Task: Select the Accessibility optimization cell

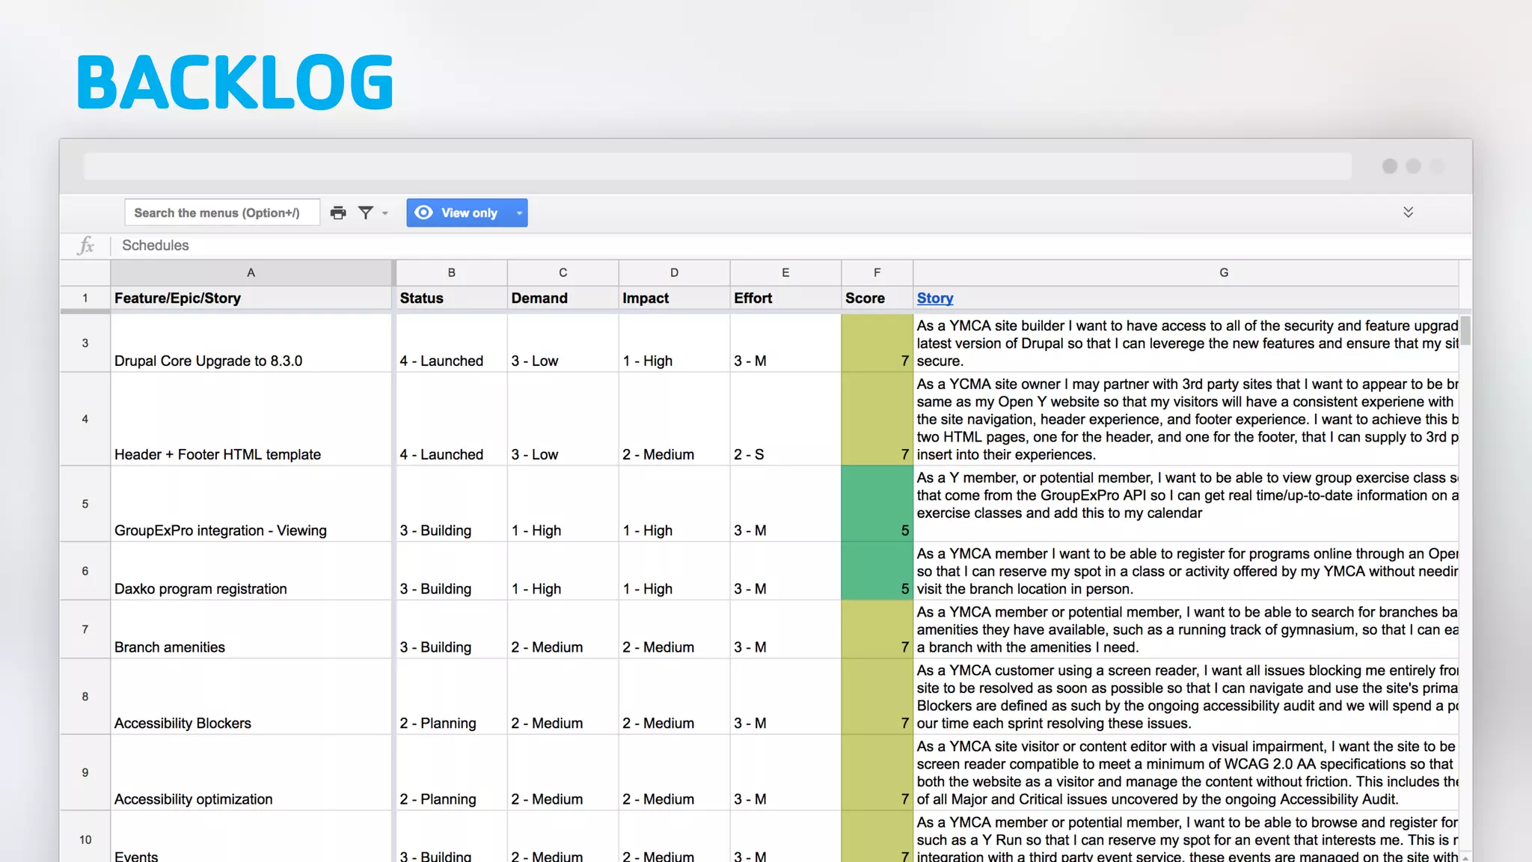Action: coord(251,772)
